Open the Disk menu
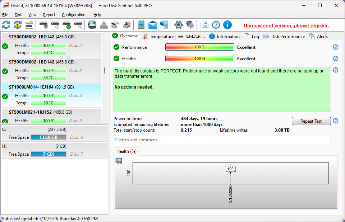The height and width of the screenshot is (222, 345). [x=18, y=15]
